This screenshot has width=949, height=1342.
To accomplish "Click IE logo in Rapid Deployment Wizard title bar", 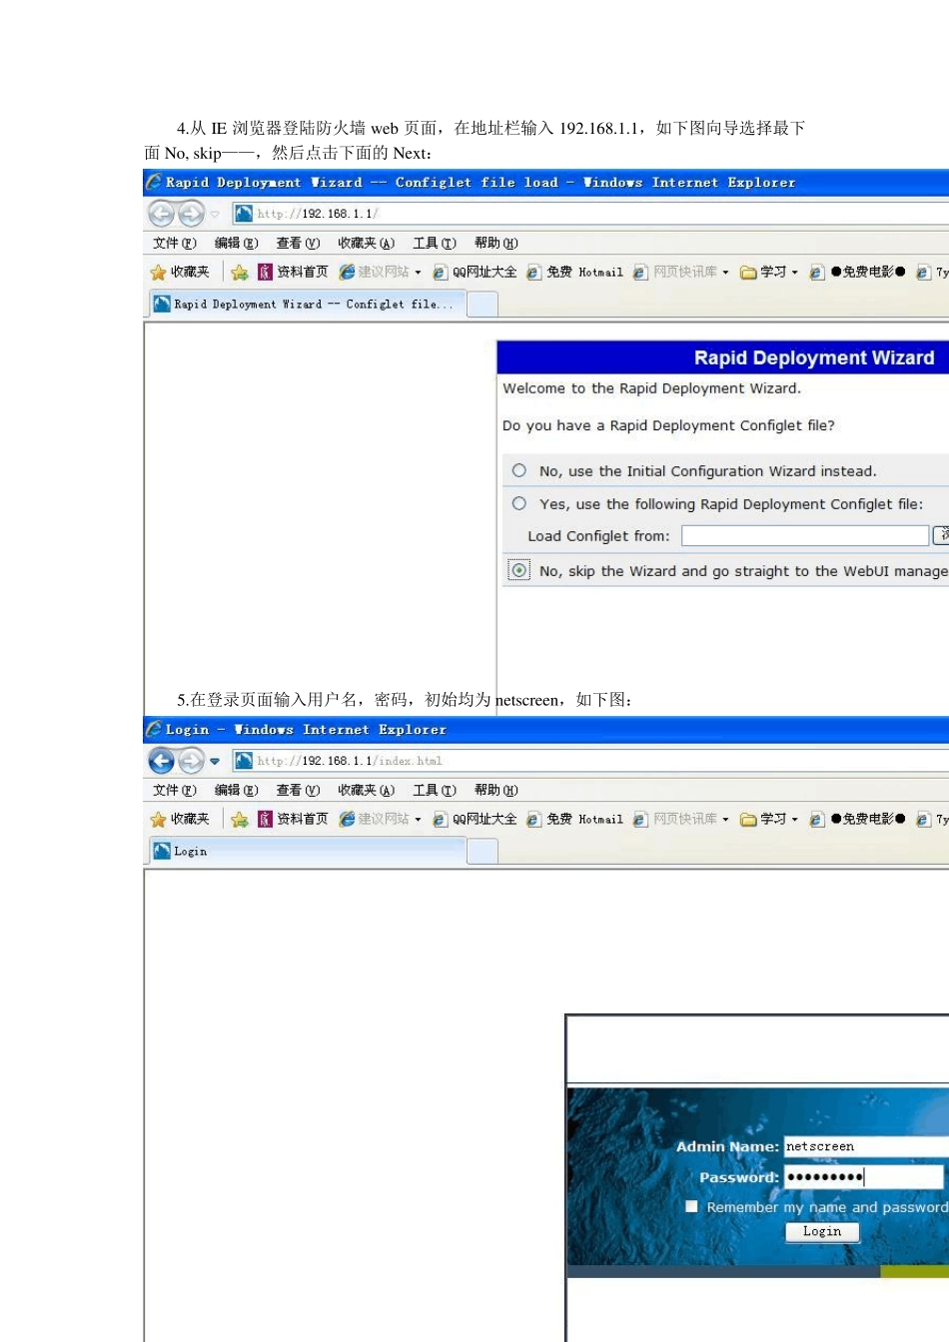I will click(x=154, y=182).
